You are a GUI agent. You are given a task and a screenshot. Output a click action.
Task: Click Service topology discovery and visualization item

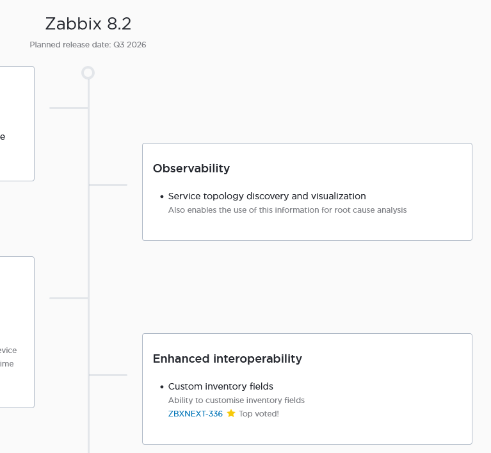tap(267, 196)
